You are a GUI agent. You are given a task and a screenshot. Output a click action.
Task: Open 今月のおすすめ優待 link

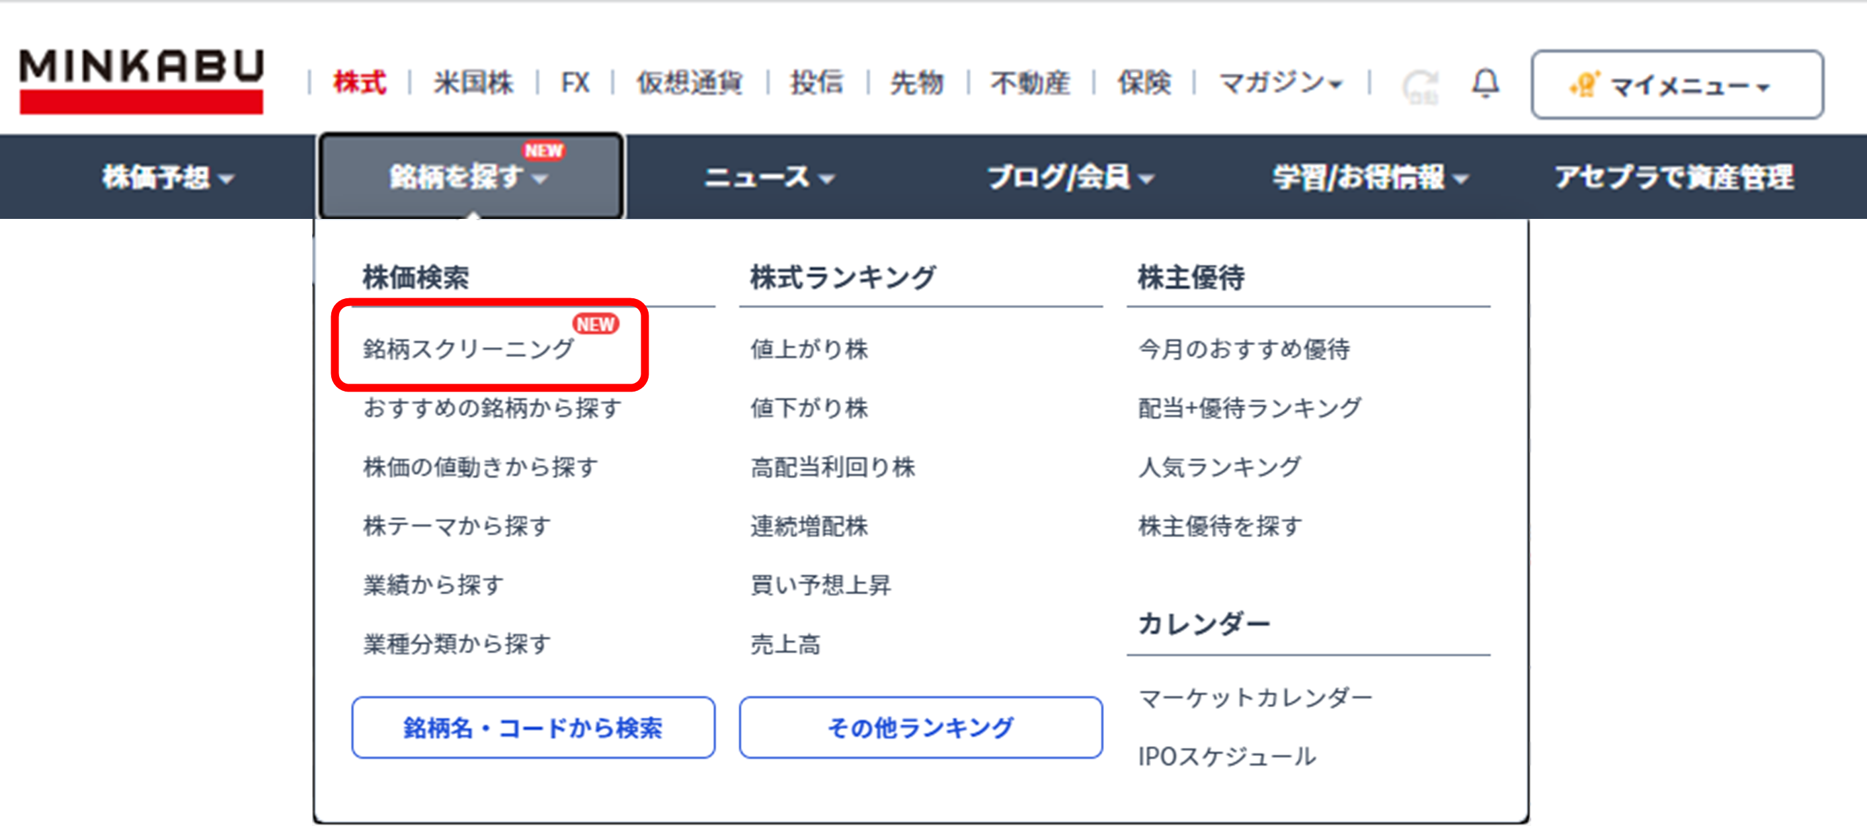pos(1244,350)
